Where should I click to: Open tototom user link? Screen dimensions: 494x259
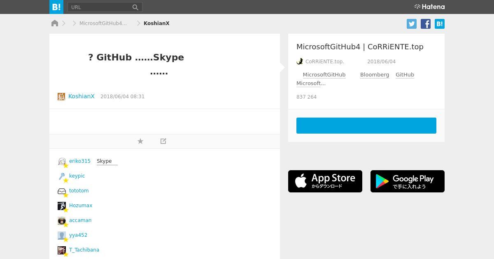coord(79,191)
